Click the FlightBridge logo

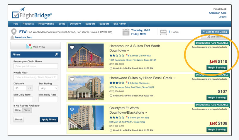(32, 14)
